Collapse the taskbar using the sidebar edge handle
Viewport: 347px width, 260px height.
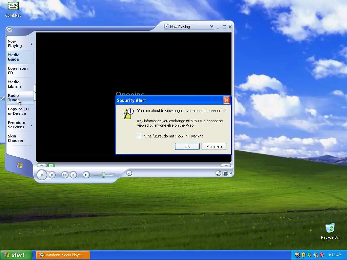point(35,92)
